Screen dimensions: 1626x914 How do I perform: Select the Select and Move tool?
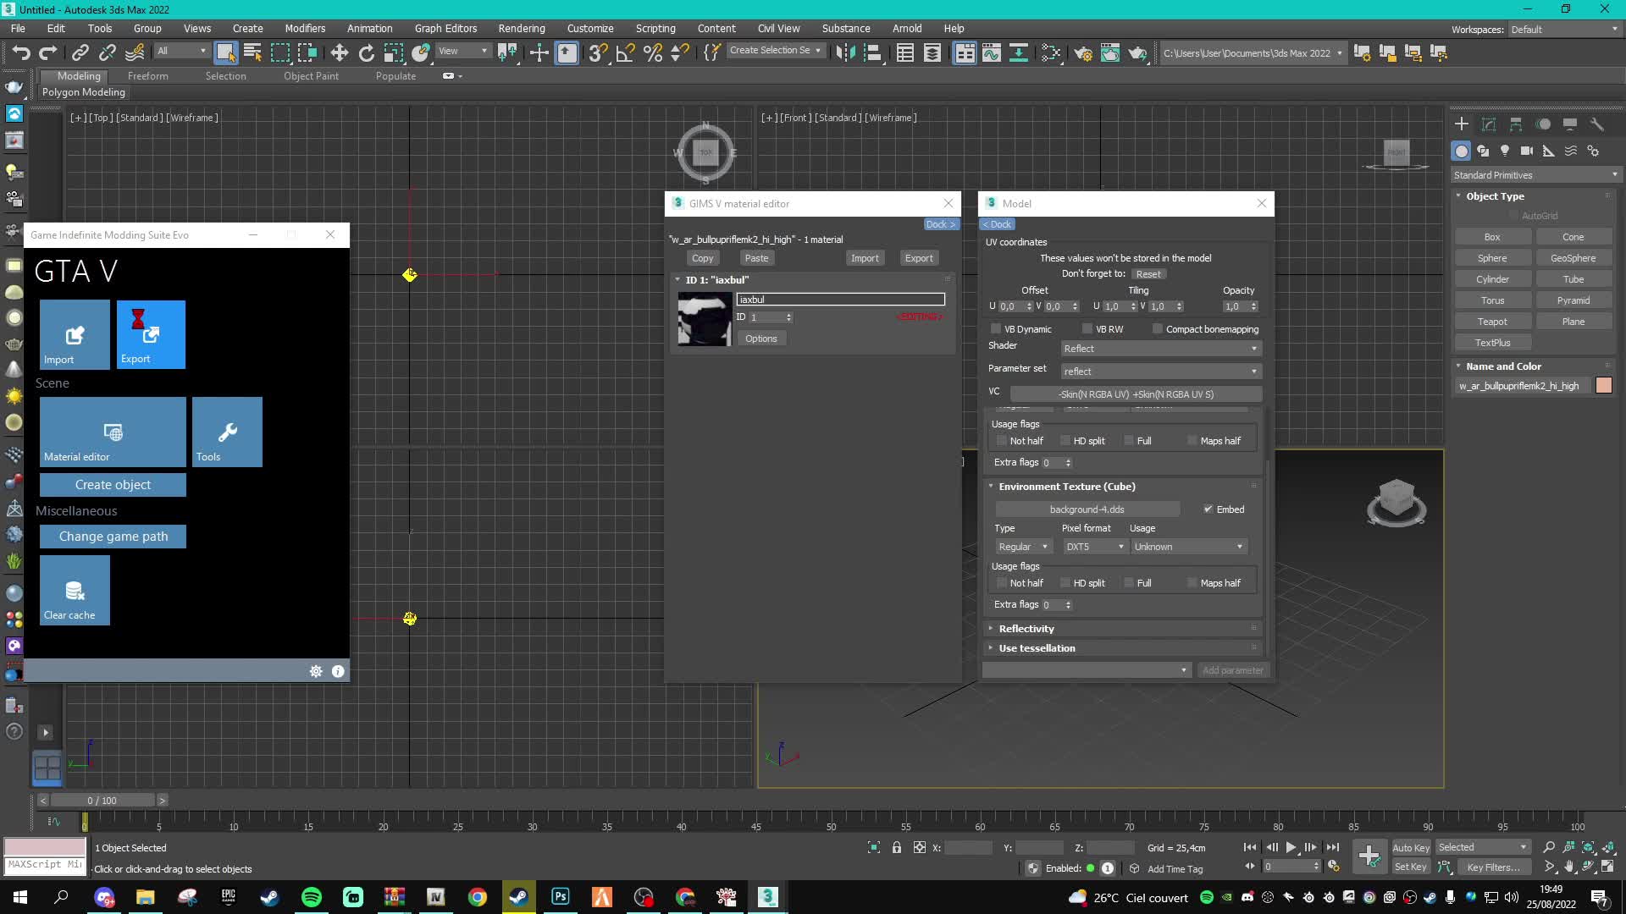tap(339, 52)
